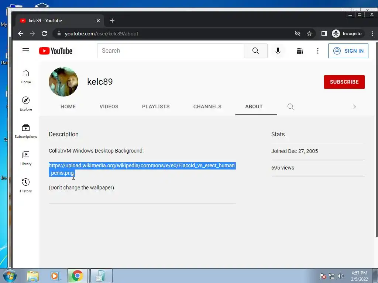Image resolution: width=378 pixels, height=283 pixels.
Task: Click the Description heading
Action: coord(63,134)
